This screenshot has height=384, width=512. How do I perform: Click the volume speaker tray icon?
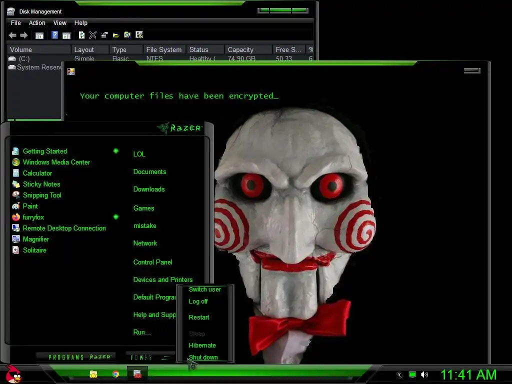pos(424,374)
